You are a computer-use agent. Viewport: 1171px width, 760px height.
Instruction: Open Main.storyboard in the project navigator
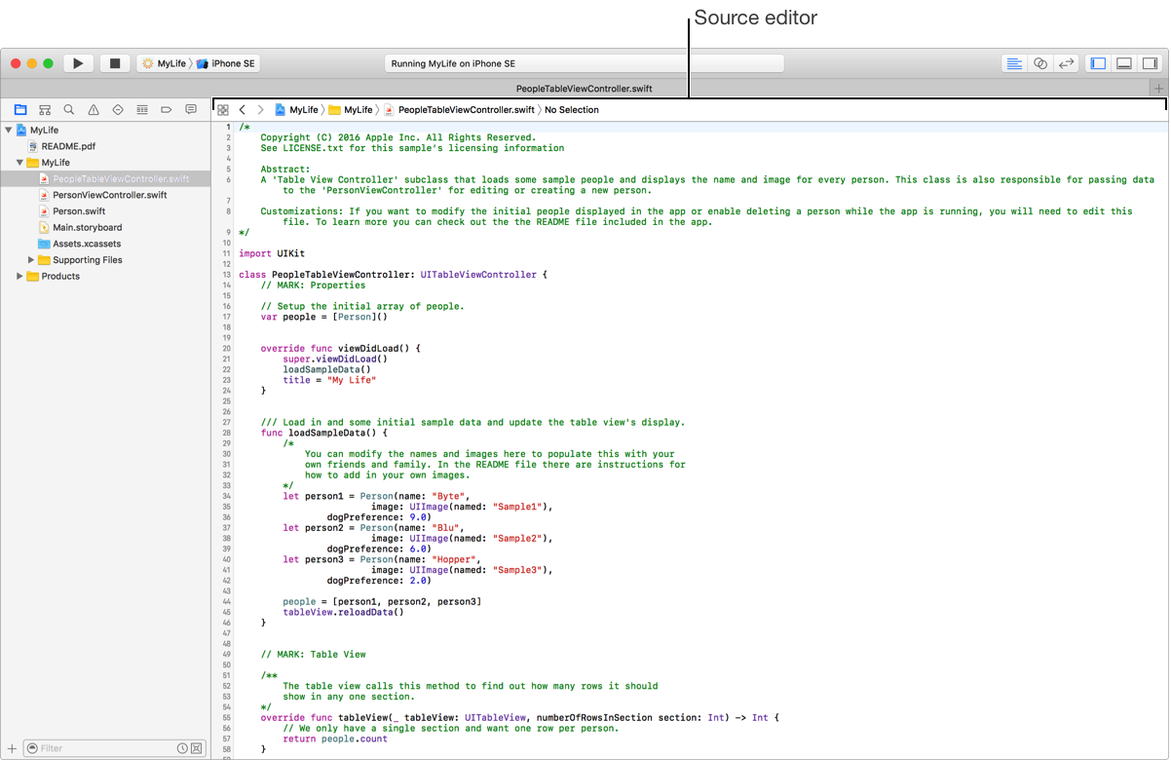click(x=87, y=227)
